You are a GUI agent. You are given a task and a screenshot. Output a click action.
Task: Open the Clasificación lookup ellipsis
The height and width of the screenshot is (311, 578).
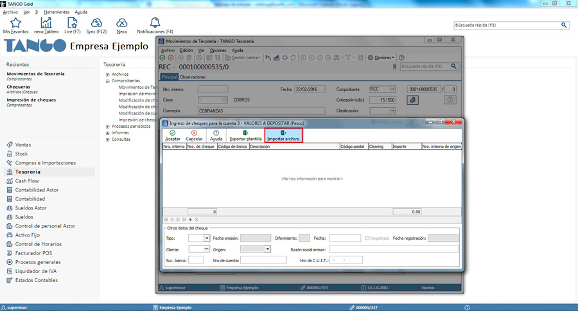[x=392, y=111]
